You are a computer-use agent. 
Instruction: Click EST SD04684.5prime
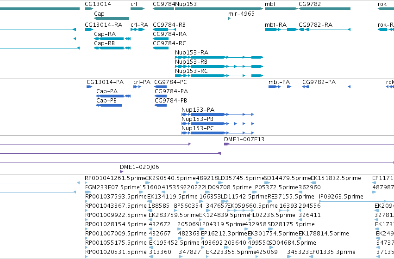coord(293,243)
